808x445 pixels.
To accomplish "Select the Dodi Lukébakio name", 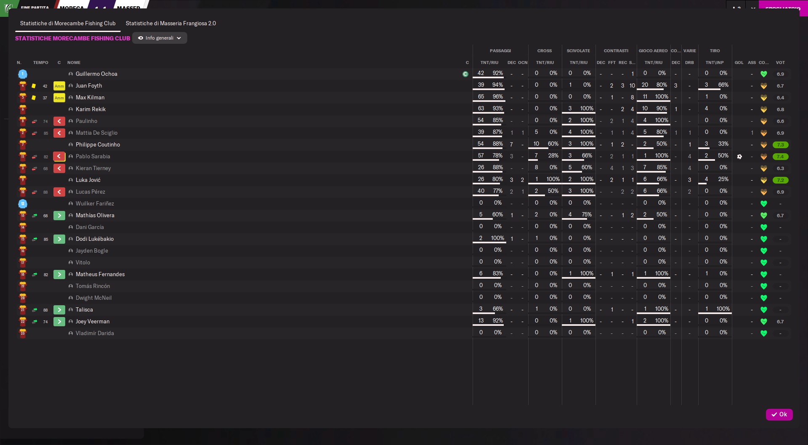I will pyautogui.click(x=95, y=239).
